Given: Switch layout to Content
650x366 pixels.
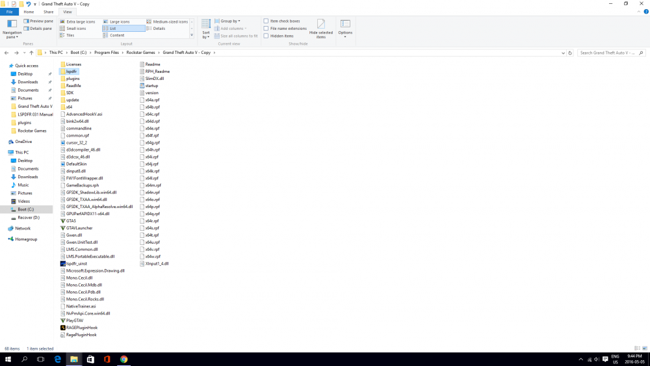Looking at the screenshot, I should [114, 35].
